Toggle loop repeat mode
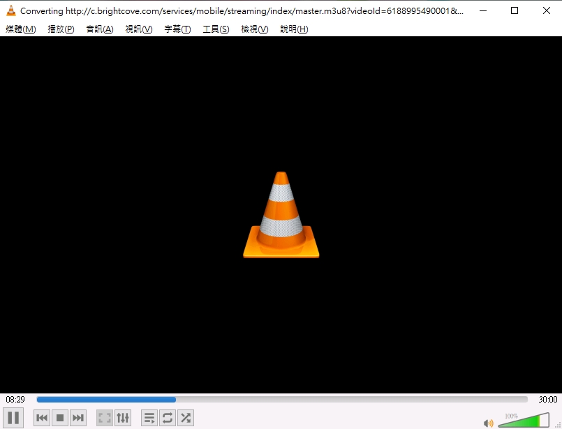 coord(168,418)
